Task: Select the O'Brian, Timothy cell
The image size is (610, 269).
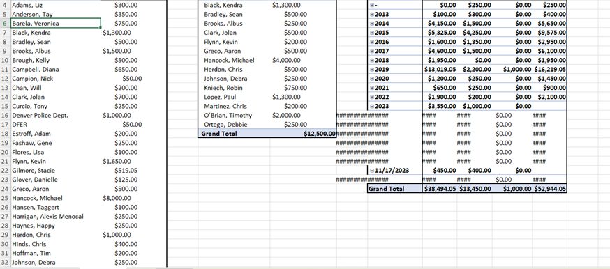Action: (234, 115)
